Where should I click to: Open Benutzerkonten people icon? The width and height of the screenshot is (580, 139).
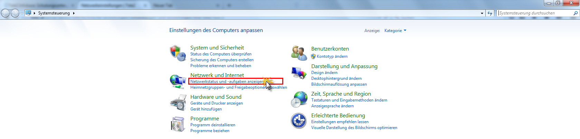pyautogui.click(x=299, y=53)
